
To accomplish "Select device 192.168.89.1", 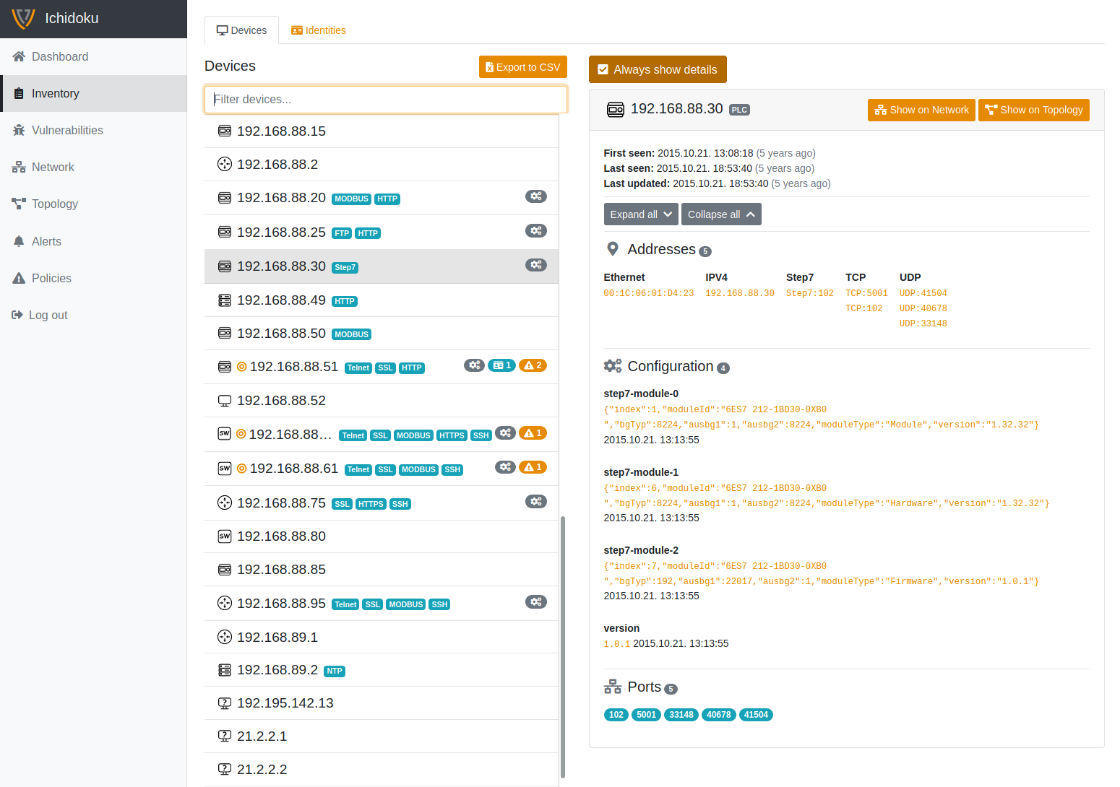I will click(382, 638).
